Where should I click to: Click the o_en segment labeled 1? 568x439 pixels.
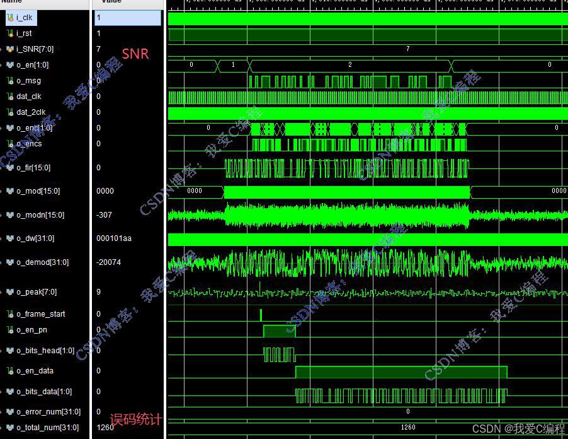pos(233,65)
